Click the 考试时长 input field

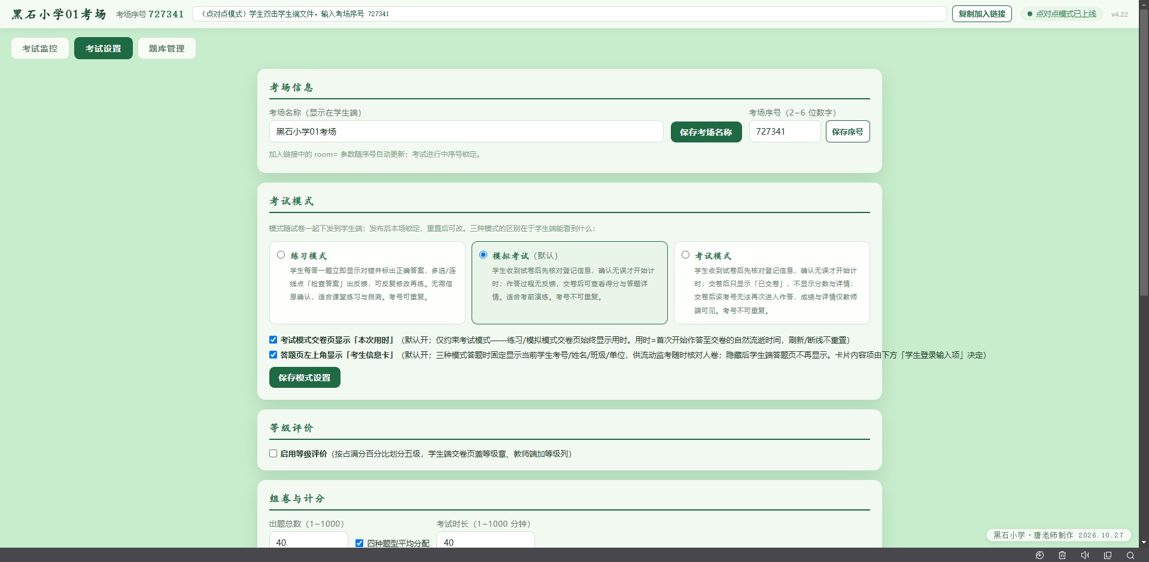point(485,540)
